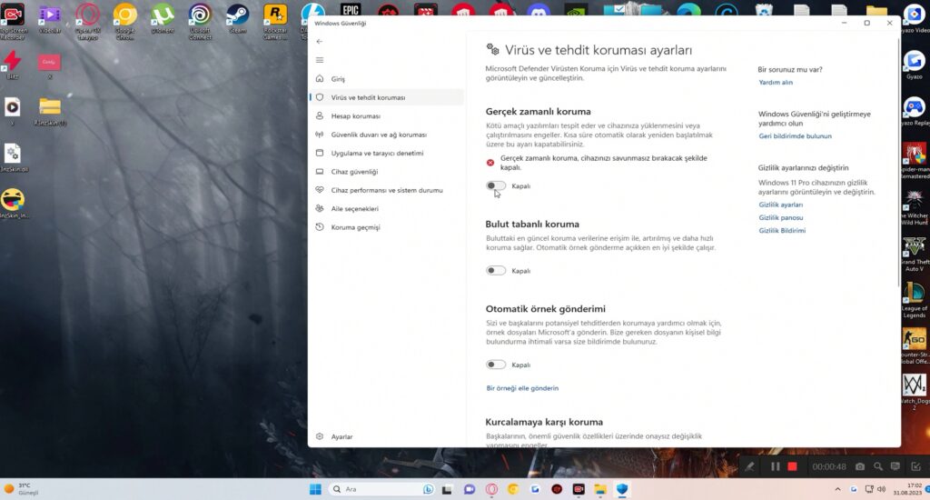Open Watch_Dogs 2 desktop shortcut
Image resolution: width=930 pixels, height=500 pixels.
tap(915, 391)
